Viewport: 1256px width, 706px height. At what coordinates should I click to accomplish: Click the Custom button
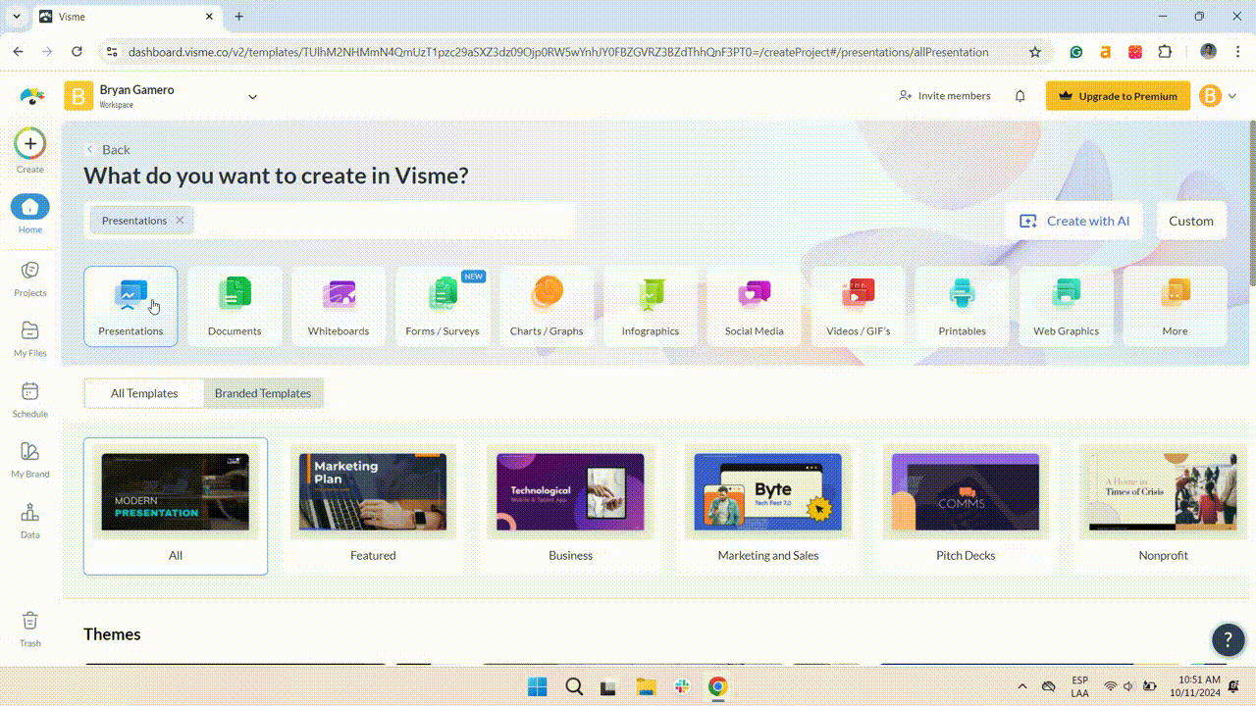click(x=1191, y=221)
